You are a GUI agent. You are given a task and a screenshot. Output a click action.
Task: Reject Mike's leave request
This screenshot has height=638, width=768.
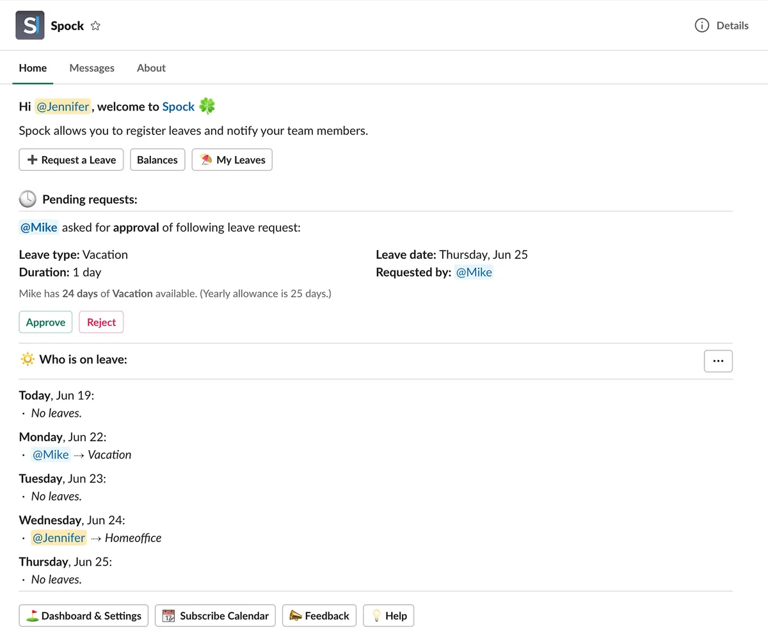101,322
